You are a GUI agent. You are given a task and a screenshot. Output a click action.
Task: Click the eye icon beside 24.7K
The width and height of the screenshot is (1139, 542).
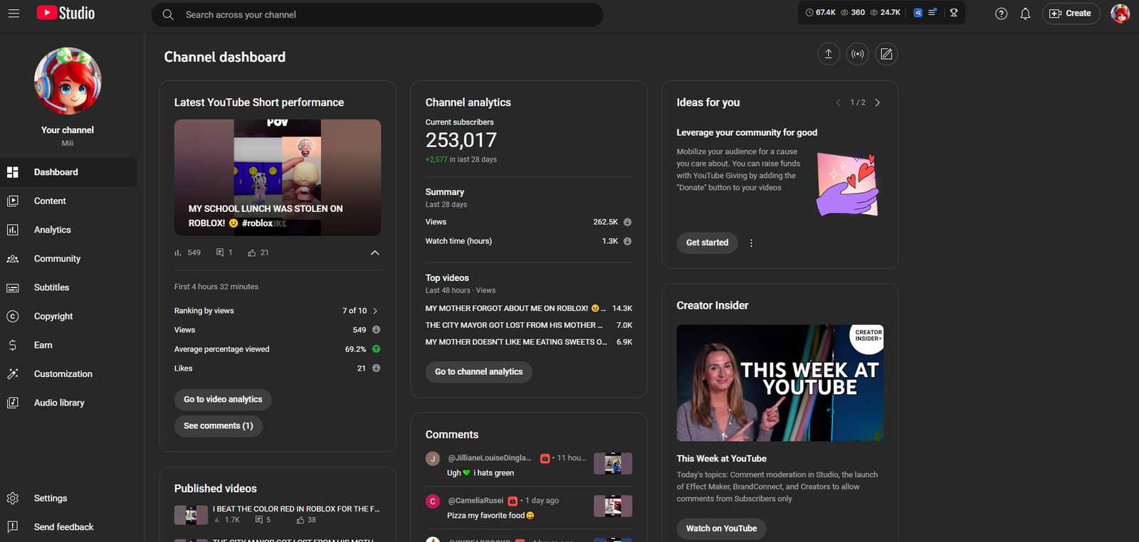[x=874, y=13]
